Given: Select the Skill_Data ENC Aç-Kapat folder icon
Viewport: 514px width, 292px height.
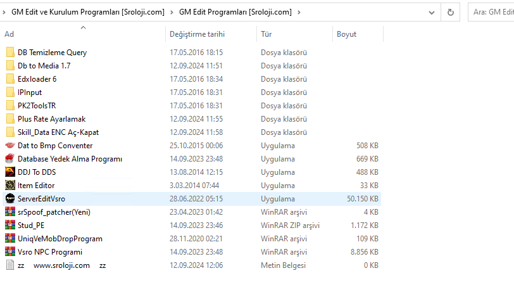Looking at the screenshot, I should [10, 132].
